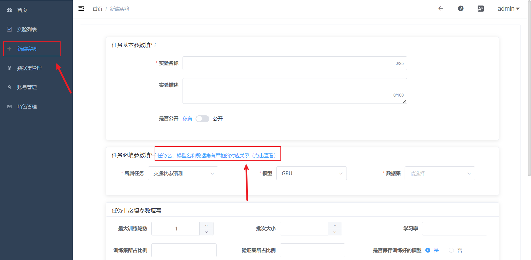Screen dimensions: 531x260
Task: Open the 任务名、模型名和数据集 correspondence link
Action: click(217, 156)
